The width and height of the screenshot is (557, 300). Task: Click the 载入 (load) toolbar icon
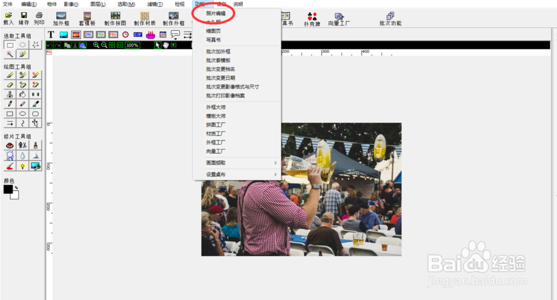(8, 18)
